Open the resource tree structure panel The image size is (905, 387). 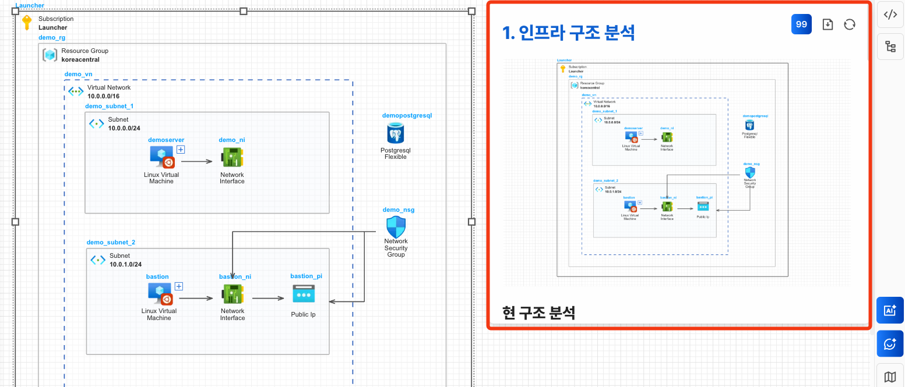click(890, 47)
